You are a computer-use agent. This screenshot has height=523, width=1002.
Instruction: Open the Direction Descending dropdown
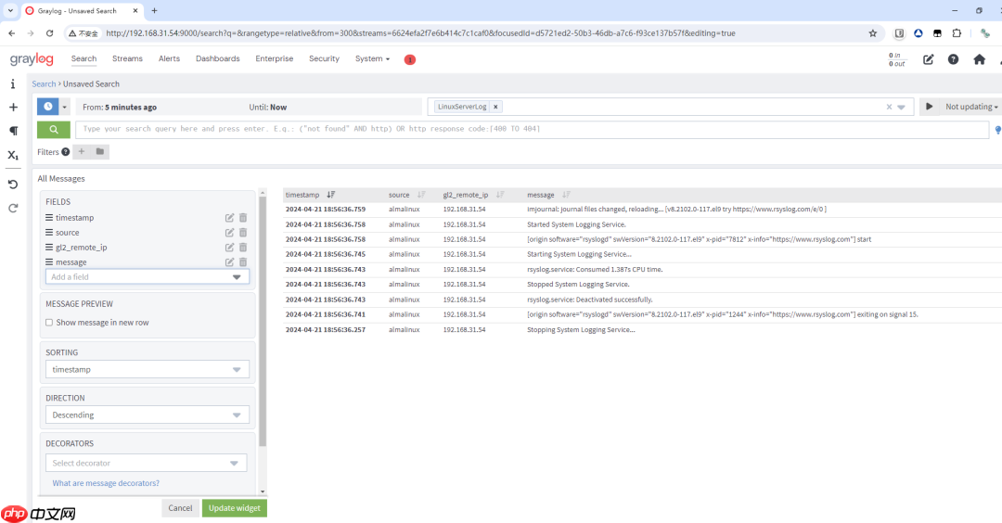pos(148,415)
